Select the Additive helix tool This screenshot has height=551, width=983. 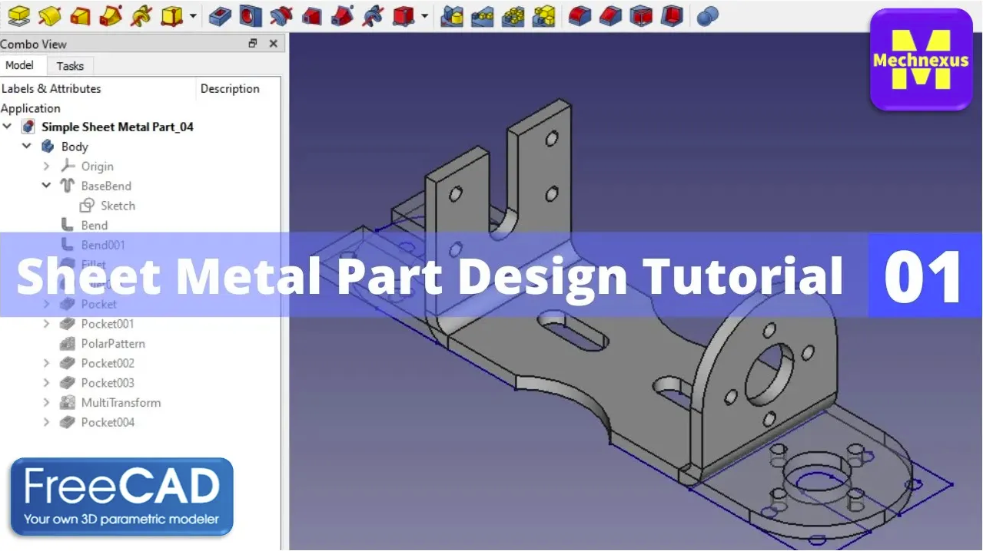(x=141, y=15)
